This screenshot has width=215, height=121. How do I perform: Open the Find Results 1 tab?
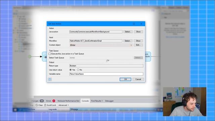[97, 101]
